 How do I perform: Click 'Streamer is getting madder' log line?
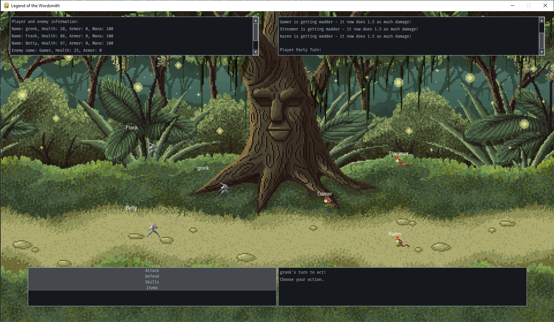tap(349, 29)
